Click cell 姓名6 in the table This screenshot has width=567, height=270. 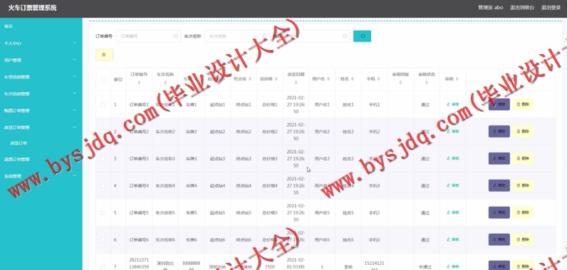(x=348, y=240)
